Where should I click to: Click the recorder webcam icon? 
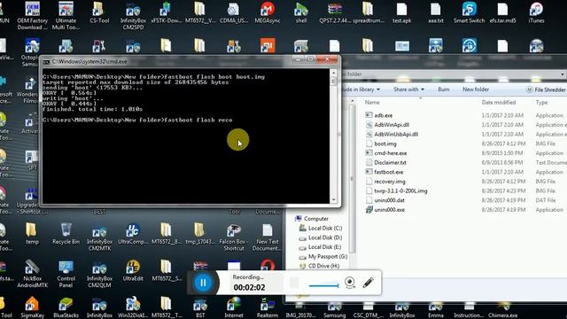click(x=350, y=283)
